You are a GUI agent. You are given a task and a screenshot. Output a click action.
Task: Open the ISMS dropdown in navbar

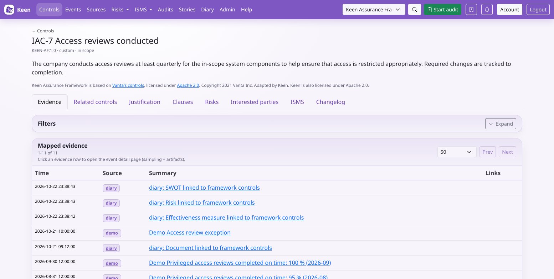point(143,10)
